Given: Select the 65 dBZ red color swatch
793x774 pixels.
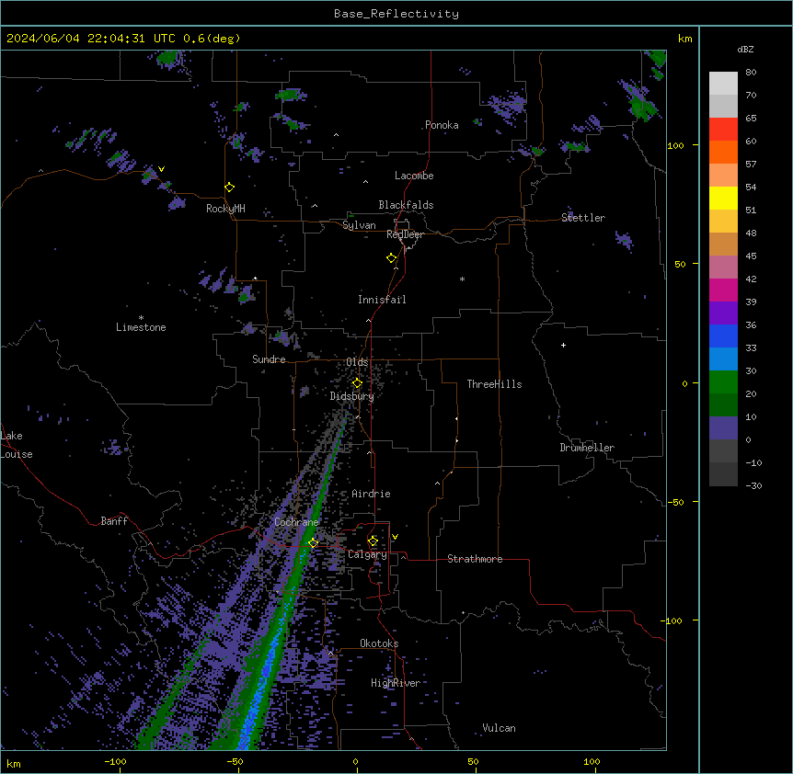Looking at the screenshot, I should (723, 130).
